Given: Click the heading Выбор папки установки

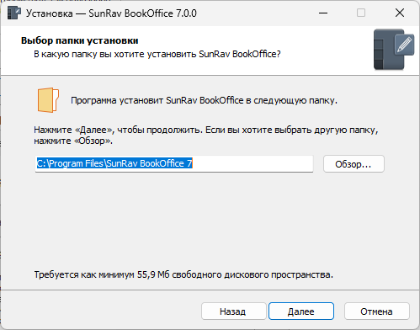Looking at the screenshot, I should (x=80, y=40).
